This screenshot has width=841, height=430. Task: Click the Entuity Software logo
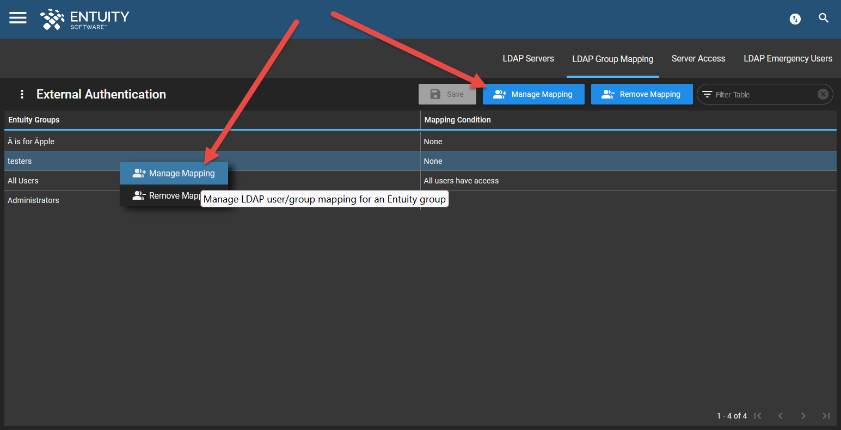[84, 19]
